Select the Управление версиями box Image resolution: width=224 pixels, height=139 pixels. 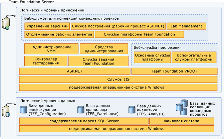click(x=47, y=26)
